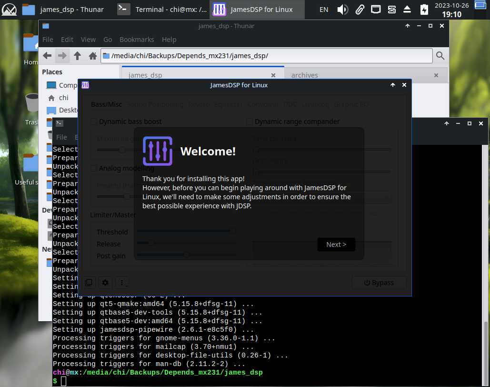Click the Thunar home folder icon
This screenshot has height=387, width=490.
(93, 56)
